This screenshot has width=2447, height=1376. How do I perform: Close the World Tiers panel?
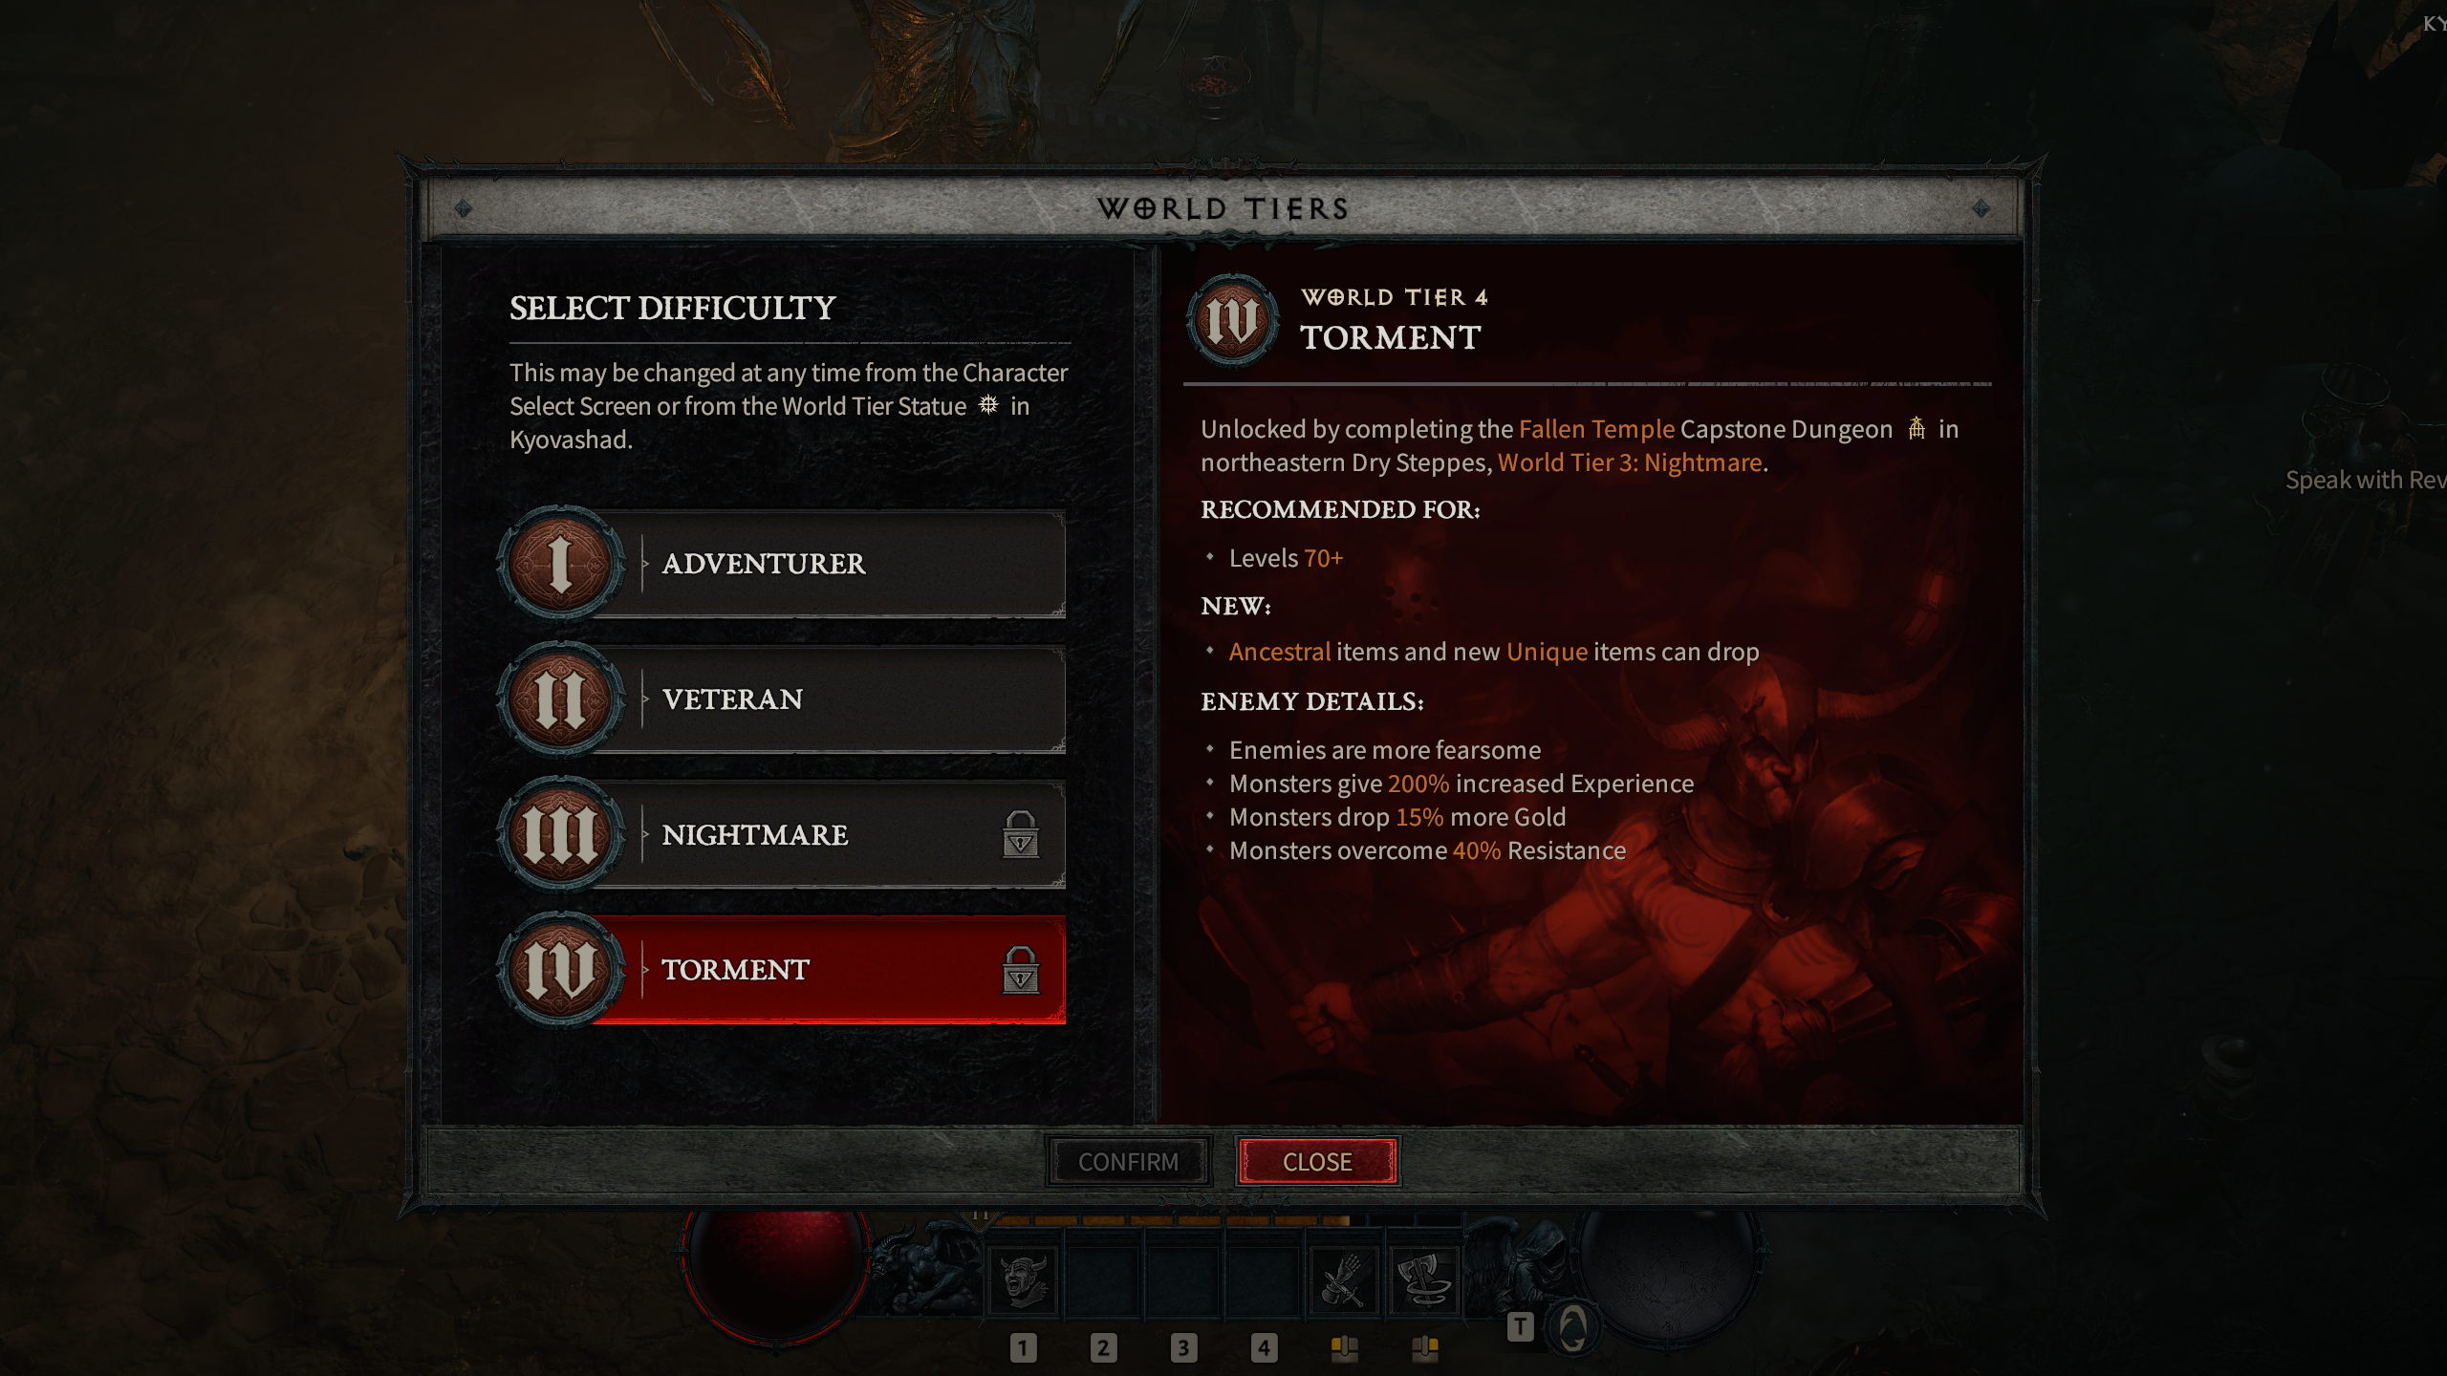click(x=1317, y=1161)
